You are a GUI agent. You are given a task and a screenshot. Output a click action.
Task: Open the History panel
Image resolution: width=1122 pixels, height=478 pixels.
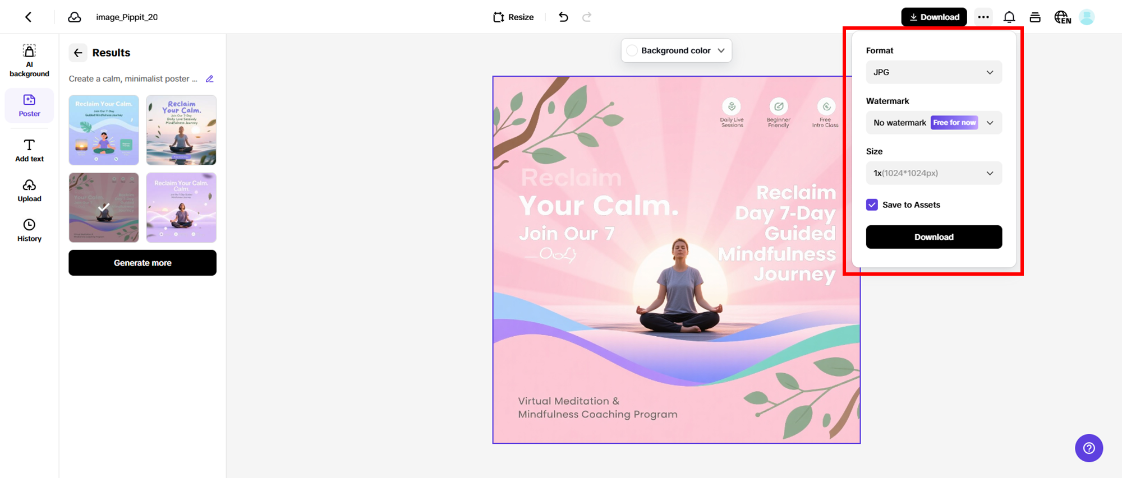pyautogui.click(x=29, y=230)
